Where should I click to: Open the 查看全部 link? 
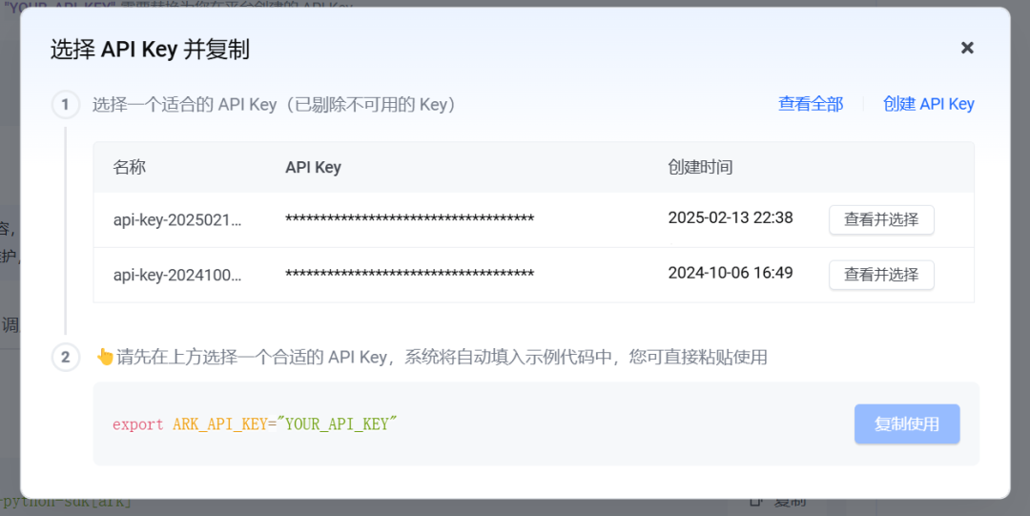[811, 104]
